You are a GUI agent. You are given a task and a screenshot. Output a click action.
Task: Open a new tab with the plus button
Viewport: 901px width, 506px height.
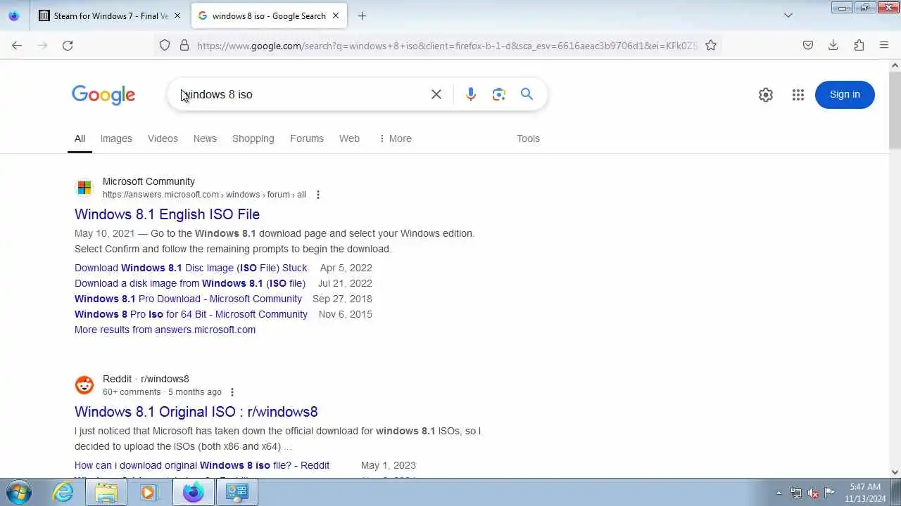point(362,15)
